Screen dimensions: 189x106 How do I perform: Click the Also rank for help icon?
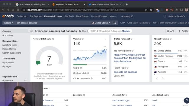(126, 95)
